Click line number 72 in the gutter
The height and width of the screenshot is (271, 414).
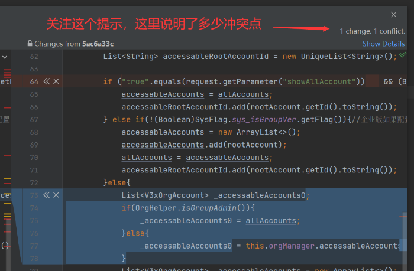(x=33, y=183)
